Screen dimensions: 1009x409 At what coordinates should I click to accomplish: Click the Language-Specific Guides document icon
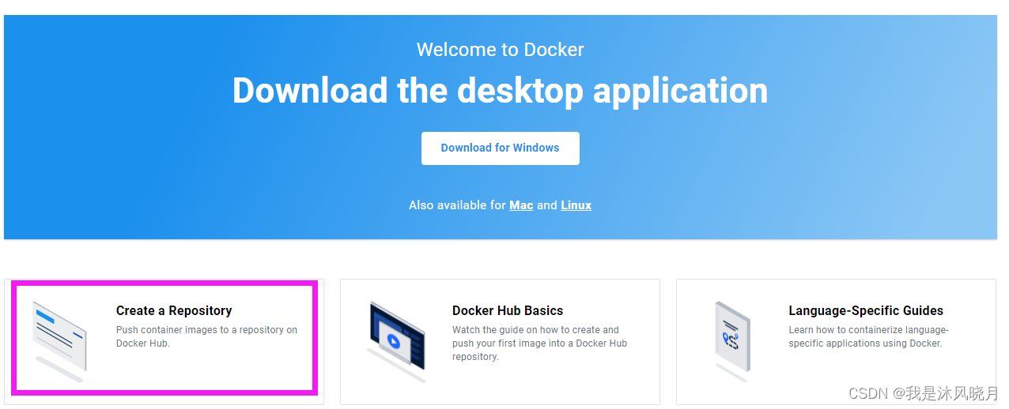[731, 341]
